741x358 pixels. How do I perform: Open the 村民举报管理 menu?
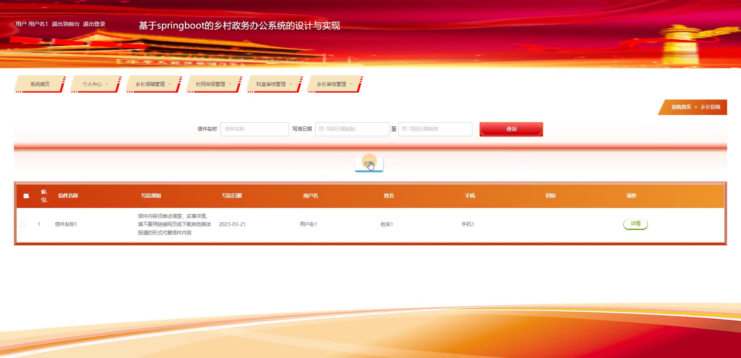214,84
